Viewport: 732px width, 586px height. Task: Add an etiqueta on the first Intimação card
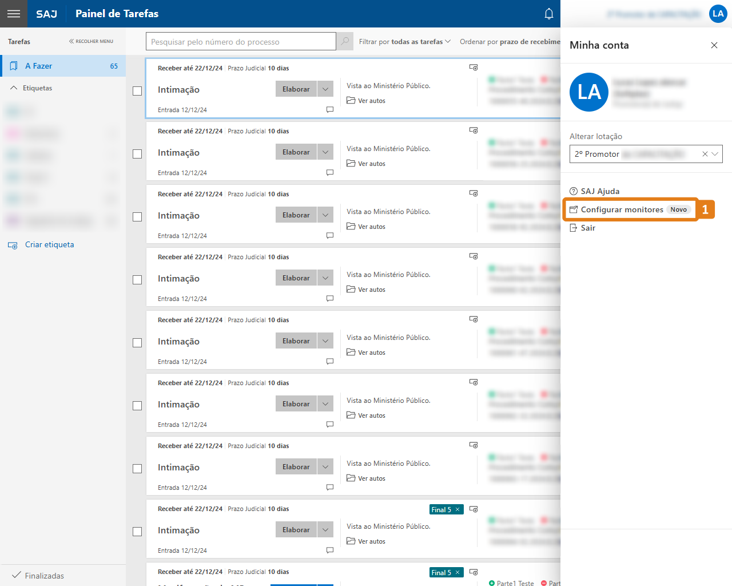[473, 67]
